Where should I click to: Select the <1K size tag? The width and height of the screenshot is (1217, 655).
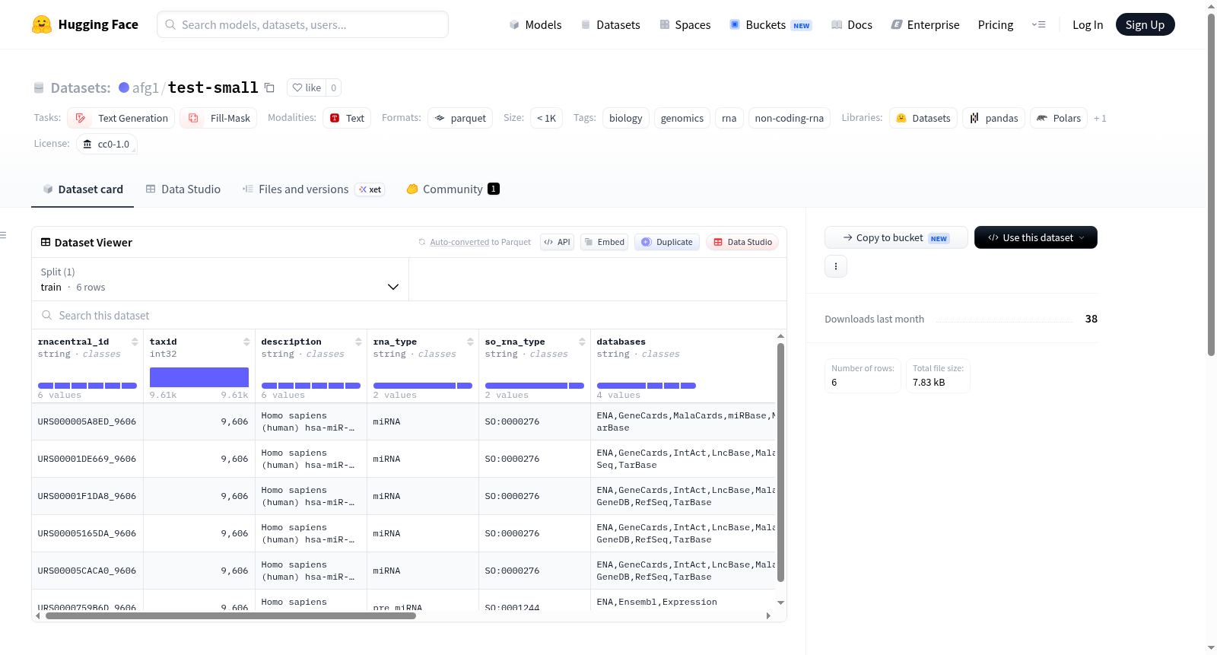(546, 118)
